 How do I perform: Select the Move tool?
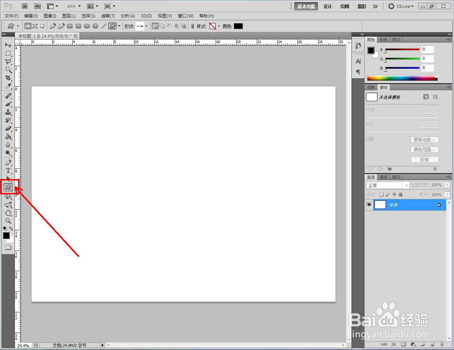(x=8, y=45)
